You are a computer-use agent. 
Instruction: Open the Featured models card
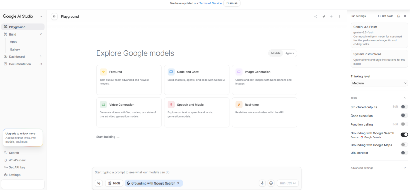[129, 80]
